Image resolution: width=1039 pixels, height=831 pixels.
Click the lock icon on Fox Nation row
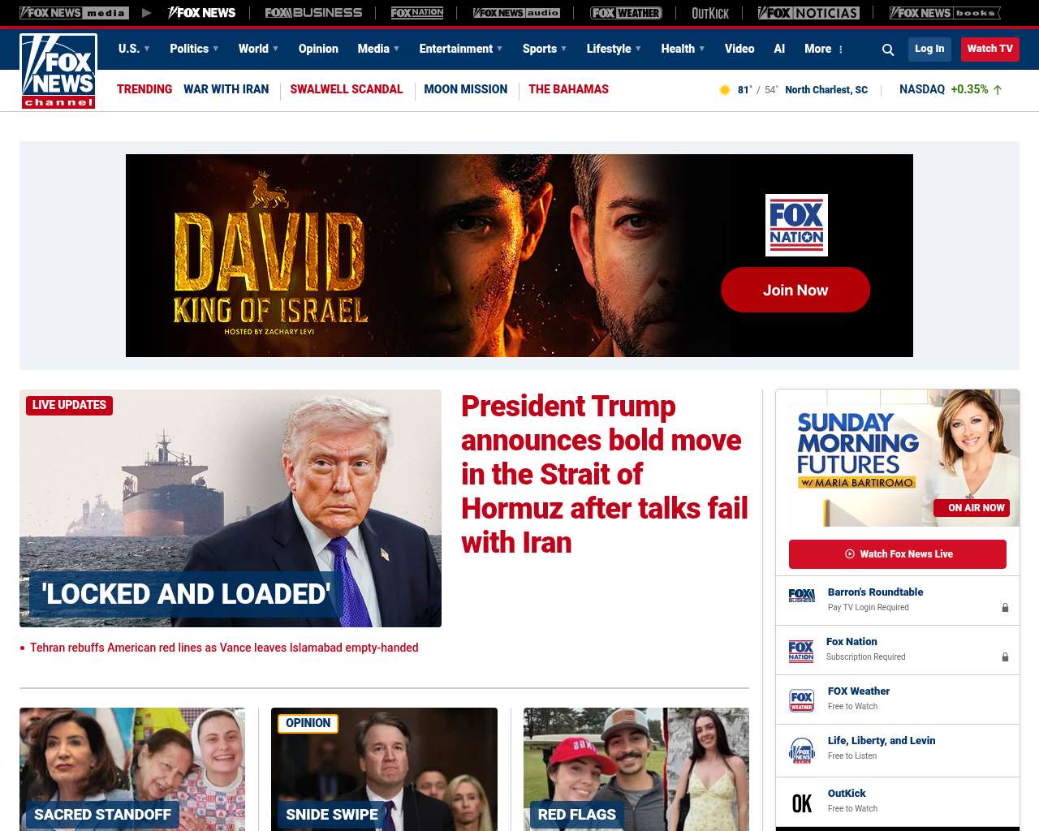pyautogui.click(x=1005, y=657)
